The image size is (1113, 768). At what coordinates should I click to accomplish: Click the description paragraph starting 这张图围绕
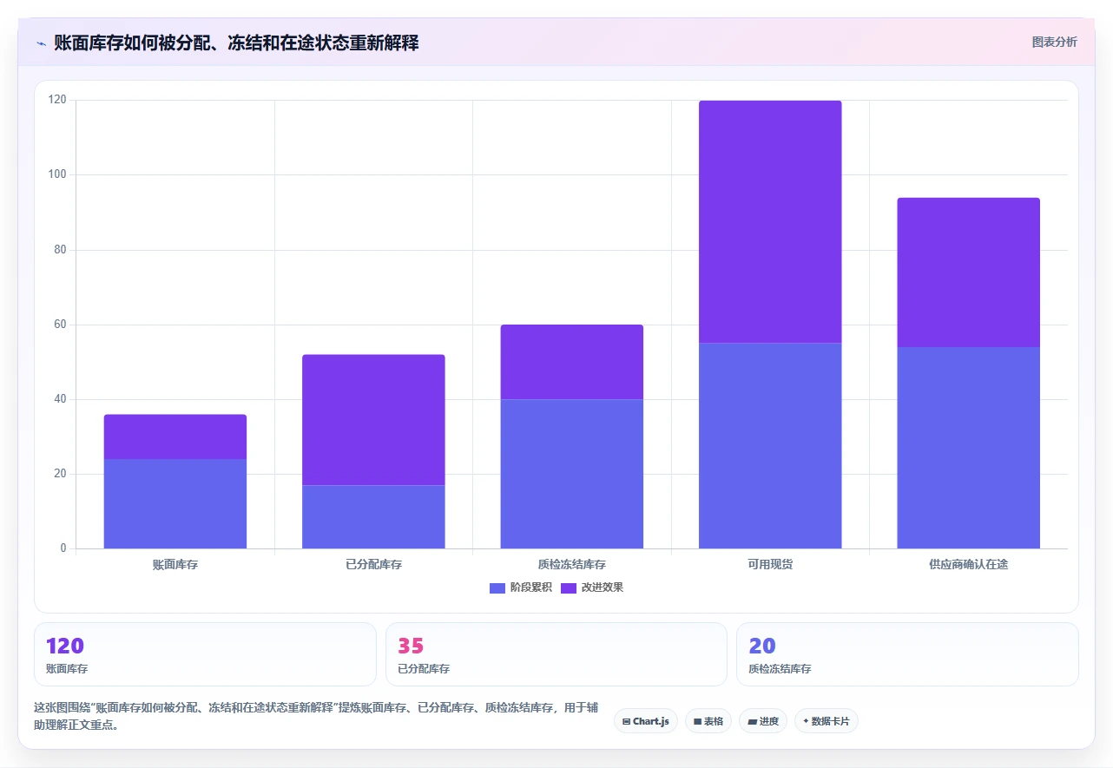click(316, 717)
